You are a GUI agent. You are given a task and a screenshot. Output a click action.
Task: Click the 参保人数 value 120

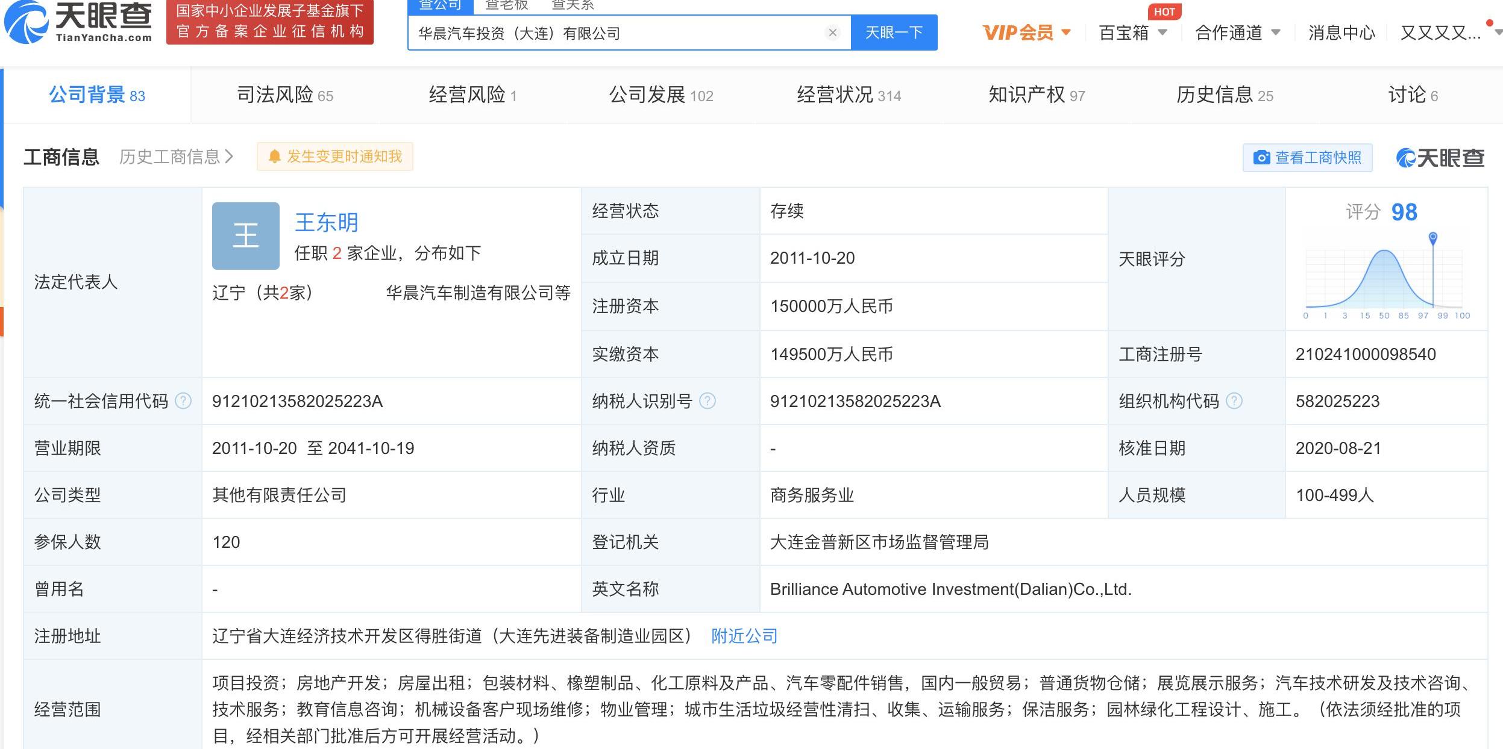(226, 542)
